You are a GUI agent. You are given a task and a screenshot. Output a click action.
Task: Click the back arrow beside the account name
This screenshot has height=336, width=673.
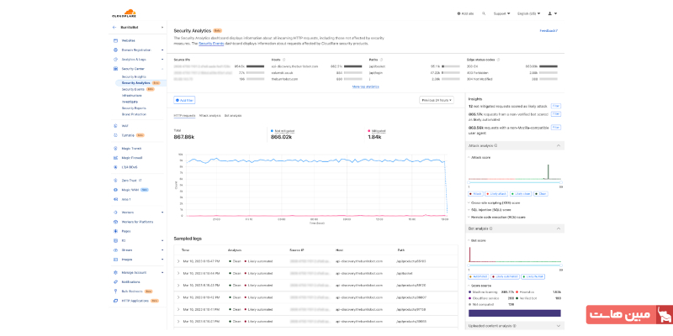pyautogui.click(x=114, y=27)
